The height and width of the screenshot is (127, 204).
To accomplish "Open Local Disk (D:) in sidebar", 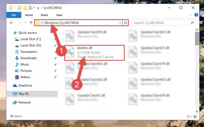I will point(31,45).
